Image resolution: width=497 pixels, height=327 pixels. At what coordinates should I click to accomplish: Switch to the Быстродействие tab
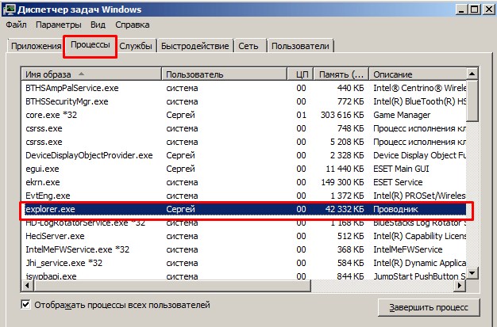pyautogui.click(x=195, y=46)
